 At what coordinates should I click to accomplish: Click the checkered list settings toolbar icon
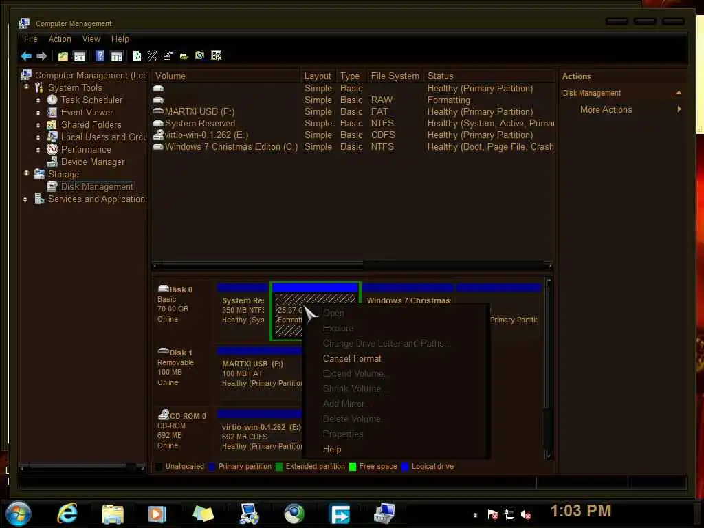click(217, 55)
